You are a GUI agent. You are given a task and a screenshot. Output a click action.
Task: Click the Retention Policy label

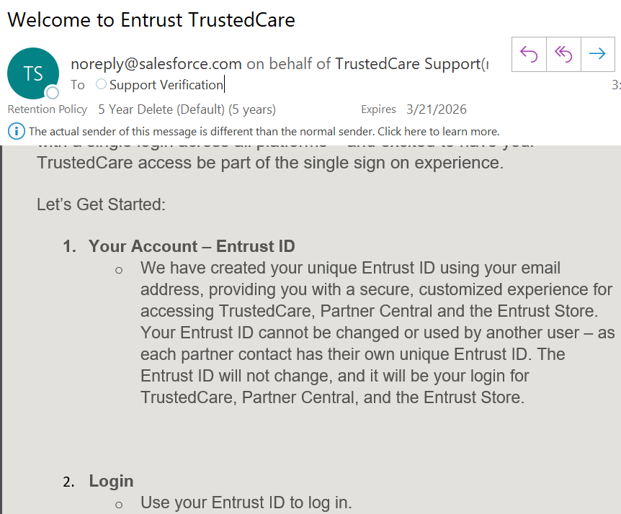(x=48, y=109)
